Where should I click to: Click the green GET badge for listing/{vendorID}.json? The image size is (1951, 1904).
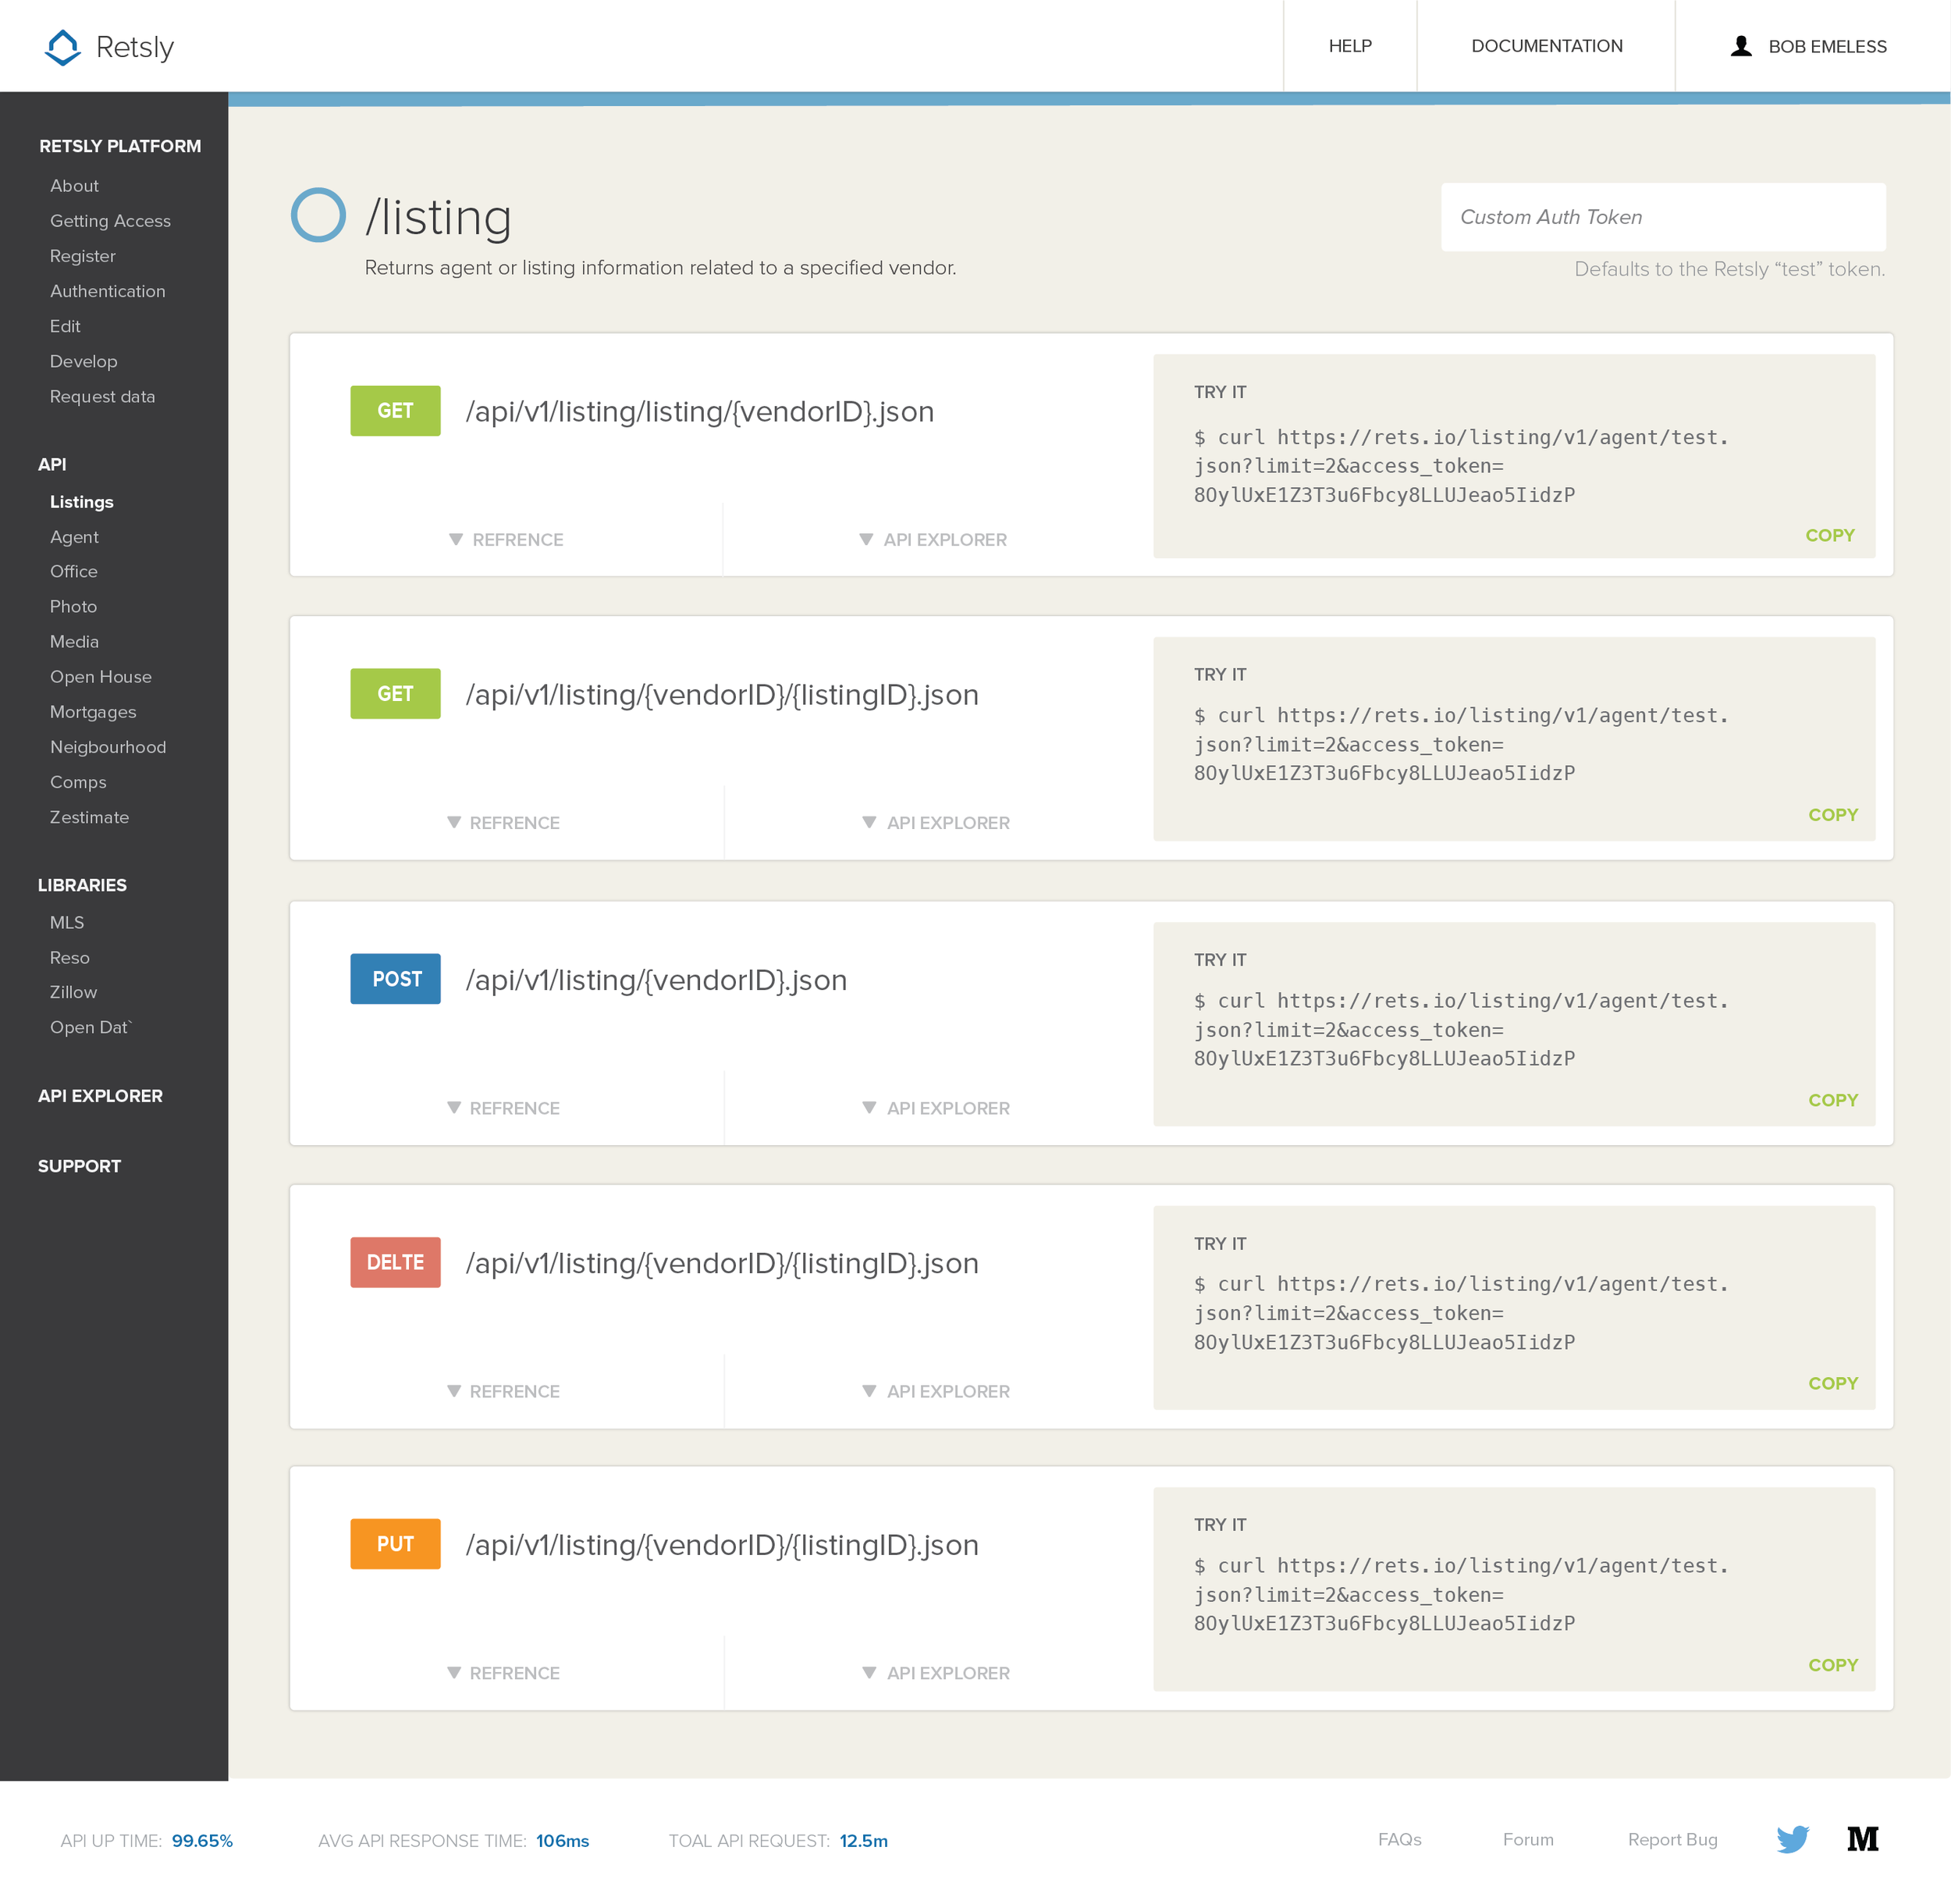pos(395,411)
